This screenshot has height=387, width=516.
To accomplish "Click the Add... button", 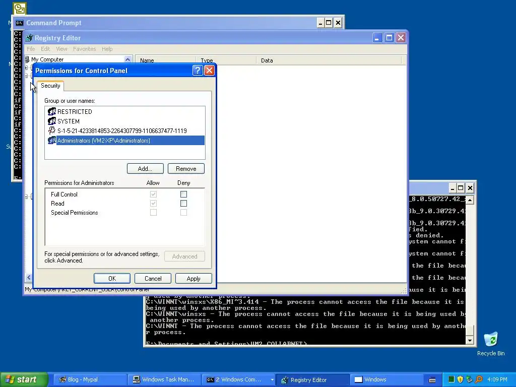I will pos(145,168).
